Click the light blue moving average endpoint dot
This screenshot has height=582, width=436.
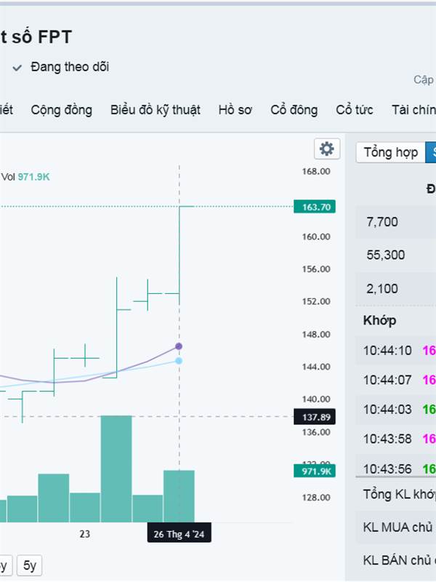(x=179, y=361)
